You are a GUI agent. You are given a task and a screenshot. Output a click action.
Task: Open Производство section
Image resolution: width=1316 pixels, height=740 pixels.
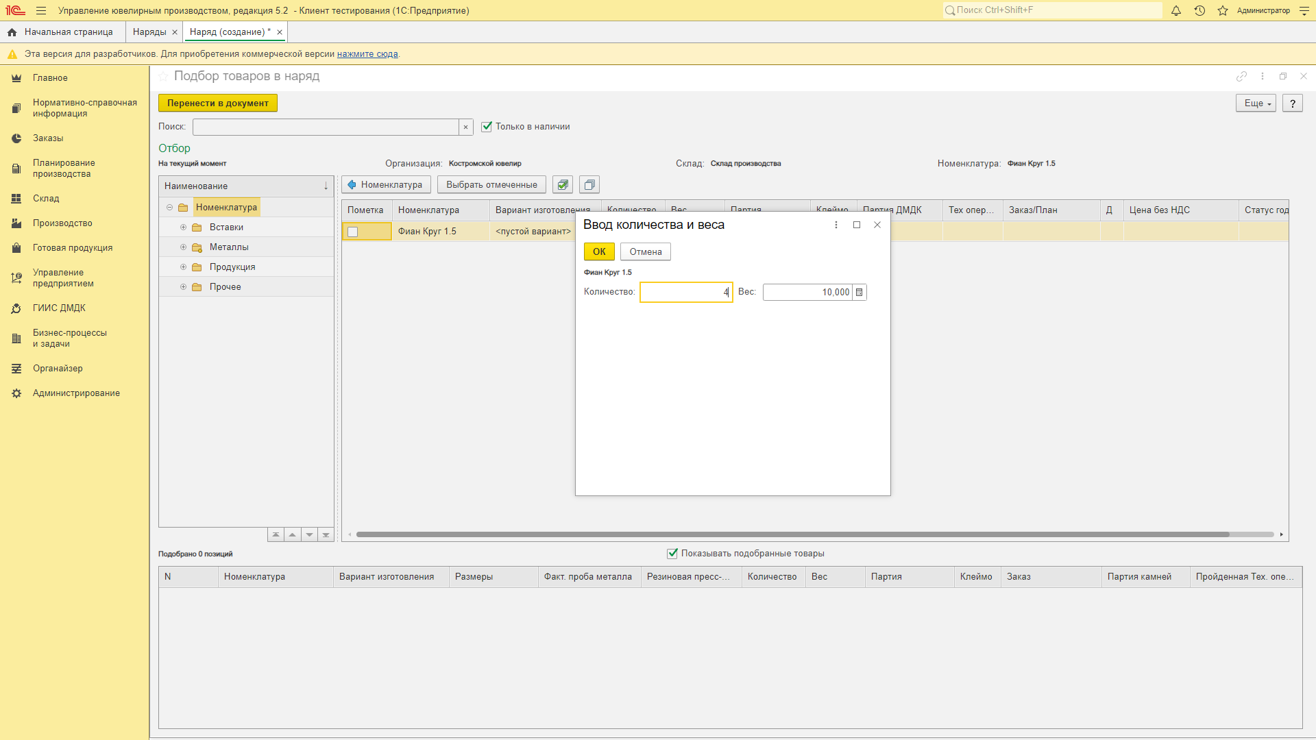[x=74, y=223]
